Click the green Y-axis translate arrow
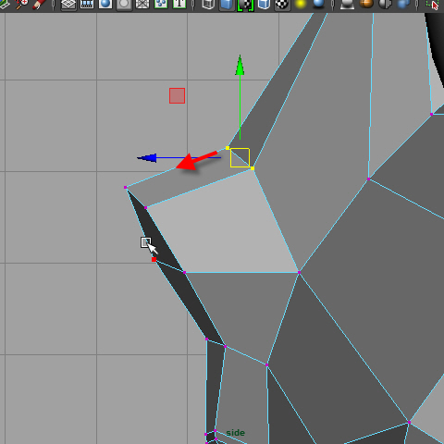Image resolution: width=444 pixels, height=444 pixels. (x=240, y=66)
